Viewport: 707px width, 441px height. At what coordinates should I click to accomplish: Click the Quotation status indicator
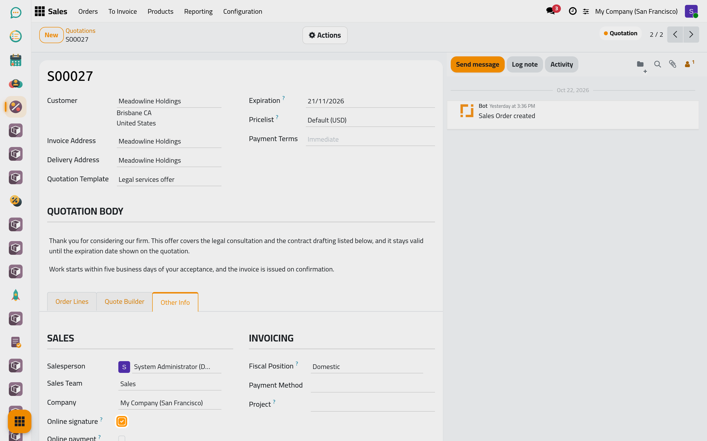(x=620, y=33)
